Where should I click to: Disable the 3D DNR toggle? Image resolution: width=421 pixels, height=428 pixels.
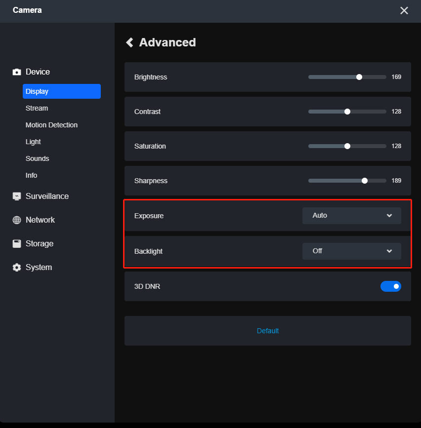[x=390, y=286]
